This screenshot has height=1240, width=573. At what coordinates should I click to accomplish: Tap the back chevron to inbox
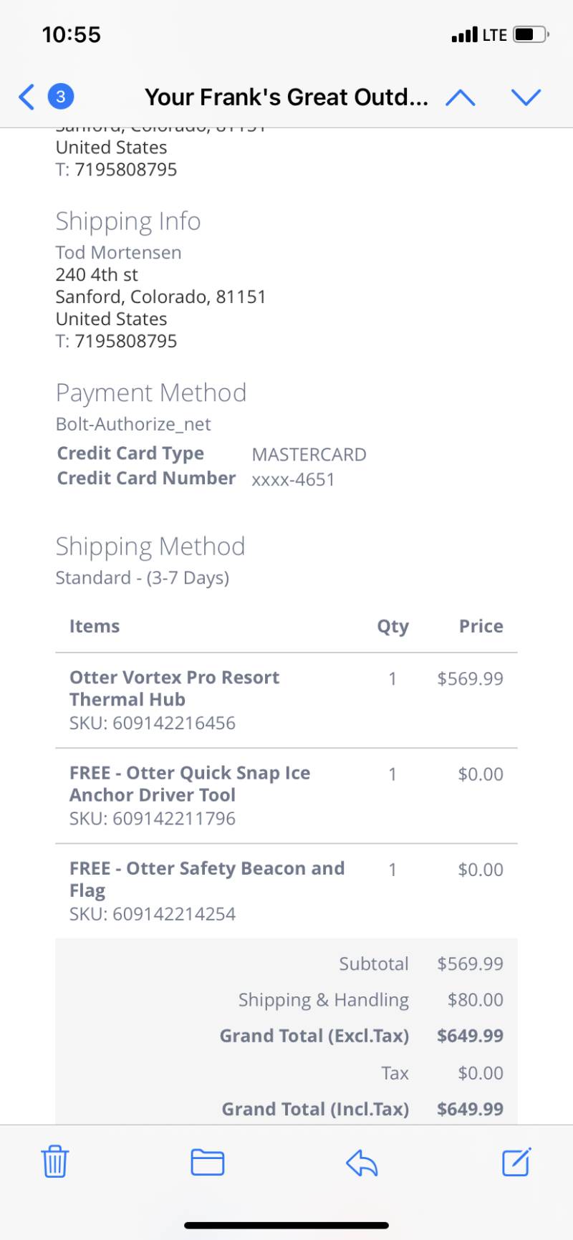27,97
